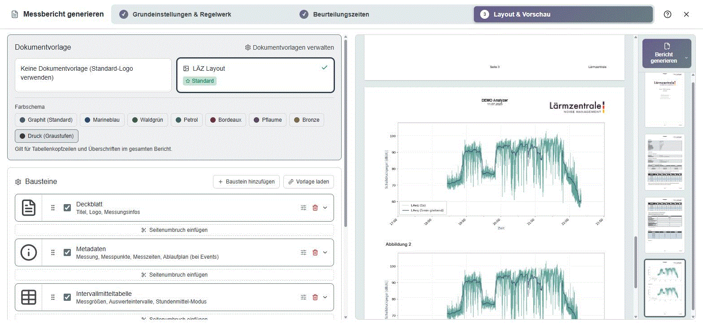Image resolution: width=703 pixels, height=325 pixels.
Task: Toggle the Deckblatt checkbox
Action: click(x=67, y=208)
